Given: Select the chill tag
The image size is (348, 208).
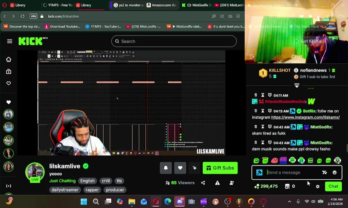Looking at the screenshot, I should pos(105,181).
